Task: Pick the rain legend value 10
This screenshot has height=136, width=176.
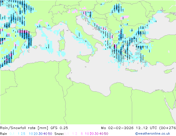Action: [x=31, y=134]
